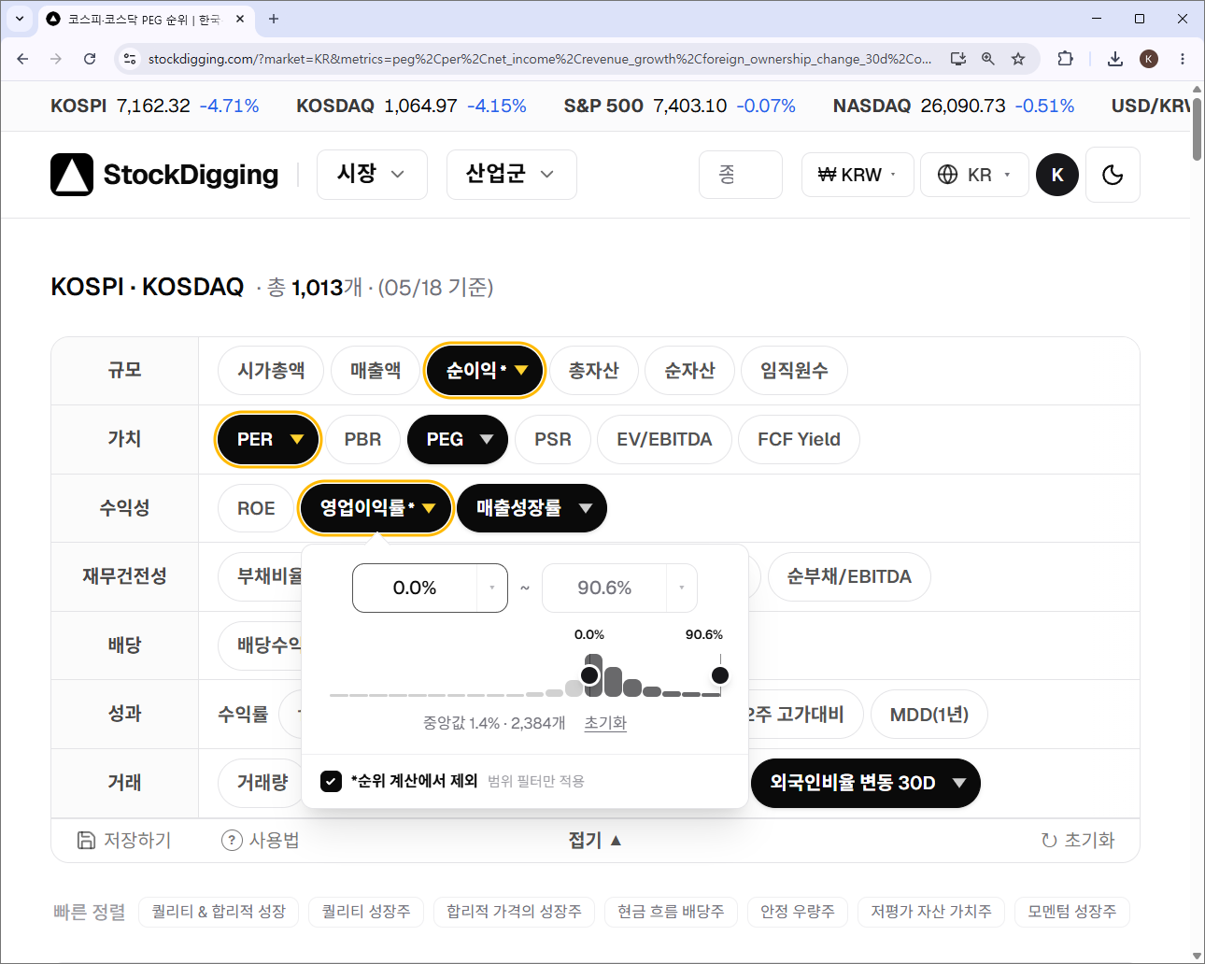Image resolution: width=1205 pixels, height=964 pixels.
Task: Toggle the ROE metric chip
Action: coord(256,508)
